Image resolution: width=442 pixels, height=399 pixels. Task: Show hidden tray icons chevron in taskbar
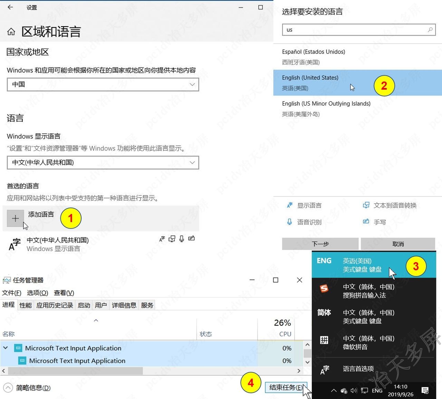pyautogui.click(x=334, y=391)
